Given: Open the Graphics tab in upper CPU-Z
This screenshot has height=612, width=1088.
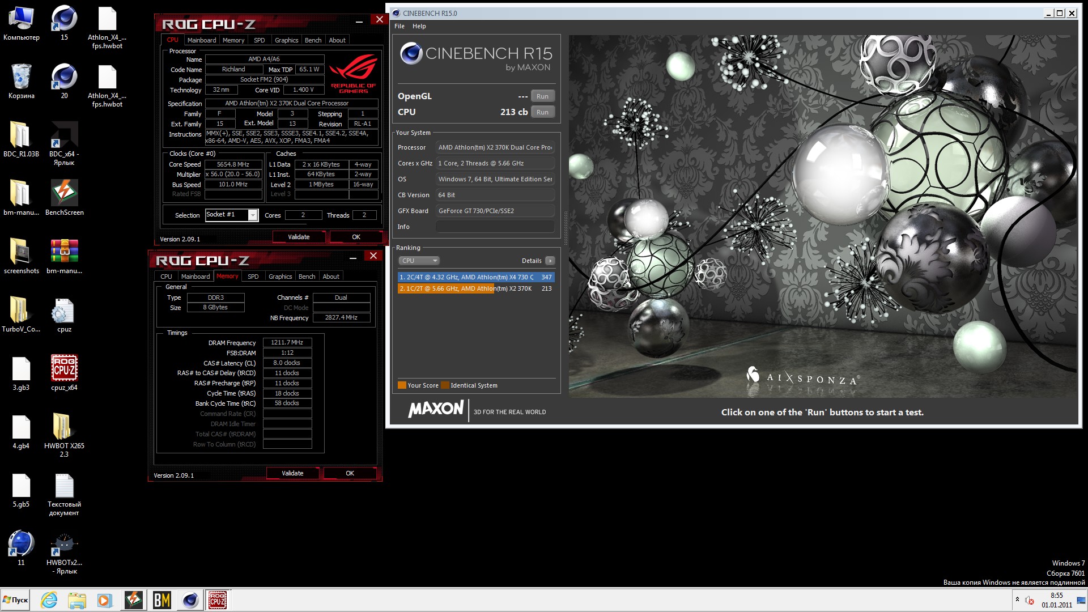Looking at the screenshot, I should click(x=286, y=40).
